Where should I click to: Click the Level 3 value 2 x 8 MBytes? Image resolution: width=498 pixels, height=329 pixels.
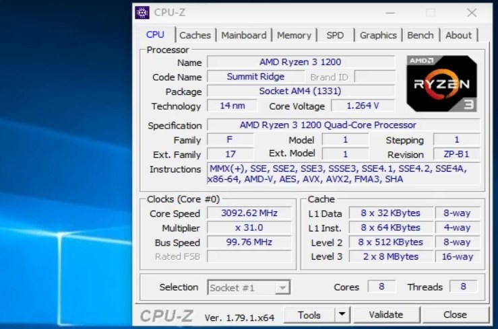point(391,256)
